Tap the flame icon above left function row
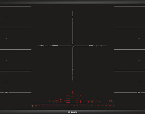Screen dimensions: 145x114 [x=61, y=99]
